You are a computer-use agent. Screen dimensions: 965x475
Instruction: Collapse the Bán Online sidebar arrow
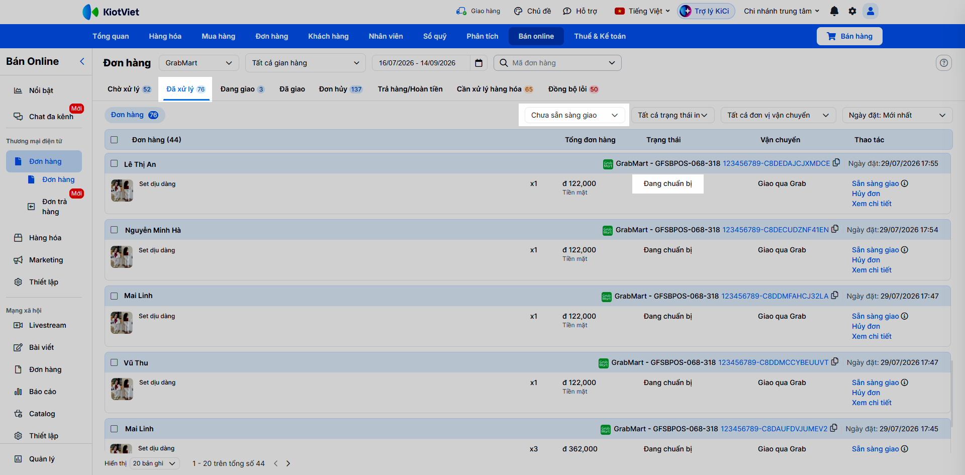coord(82,61)
